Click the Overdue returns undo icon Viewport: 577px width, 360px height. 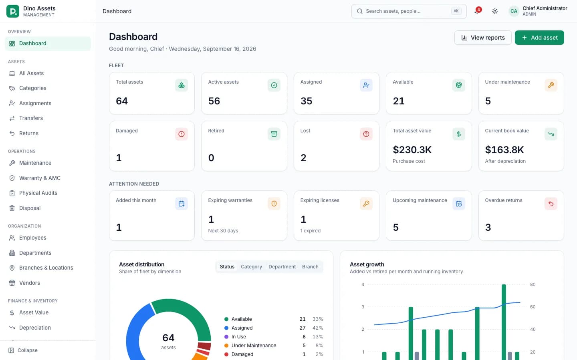(x=551, y=204)
